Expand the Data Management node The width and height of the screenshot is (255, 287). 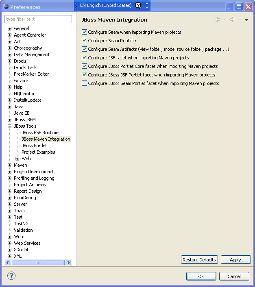9,54
